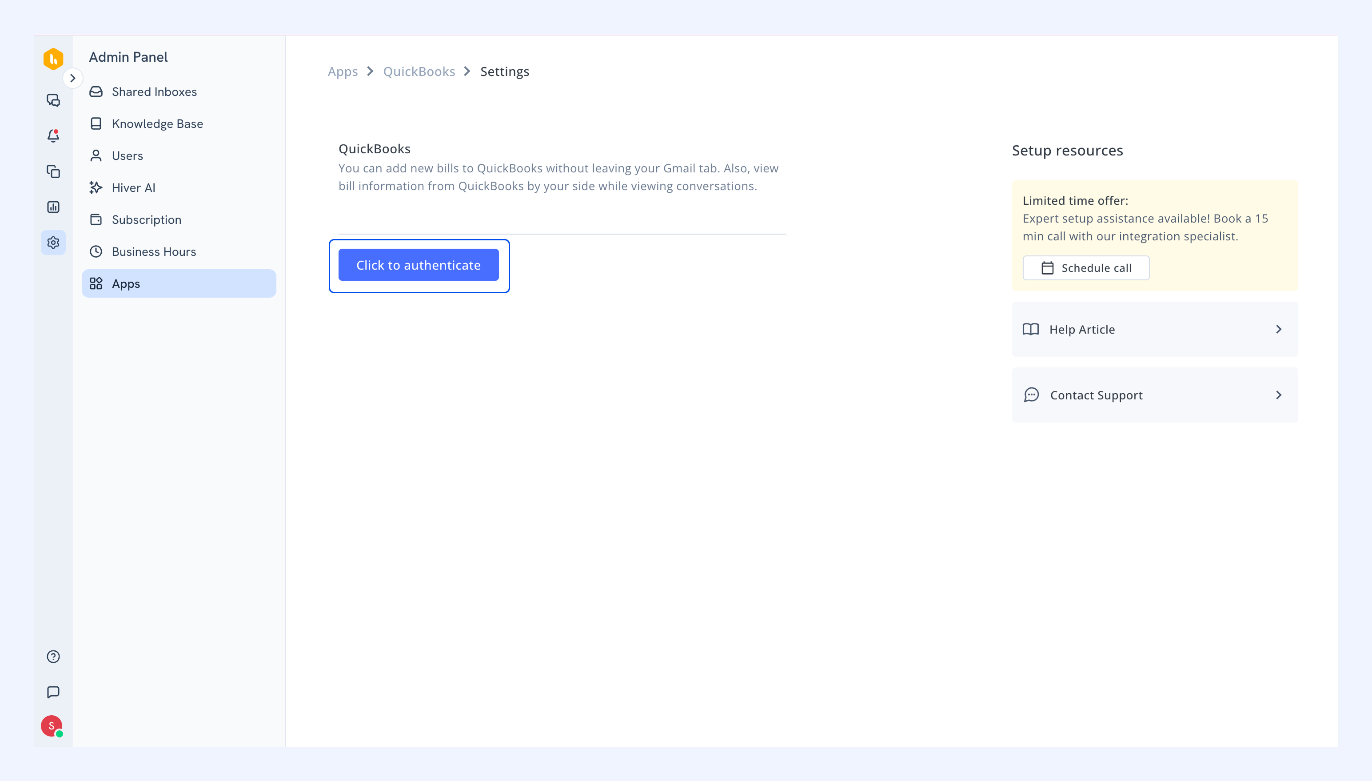Open notifications bell icon
The image size is (1372, 781).
point(53,135)
